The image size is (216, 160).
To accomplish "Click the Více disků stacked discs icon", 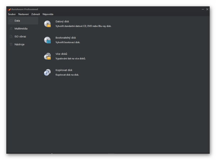I will coord(47,56).
